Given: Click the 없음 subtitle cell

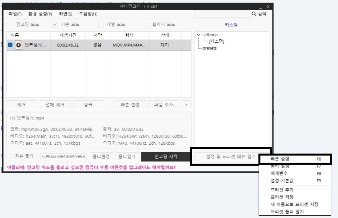Looking at the screenshot, I should click(97, 45).
